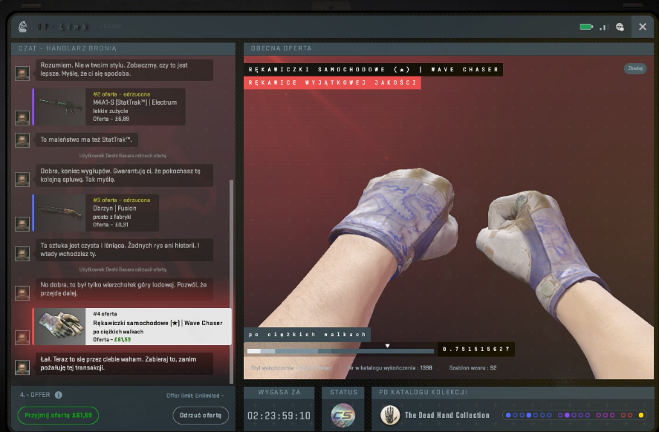Click 'po ciężkich walkach' wear label over gloves
The image size is (659, 432).
[307, 335]
